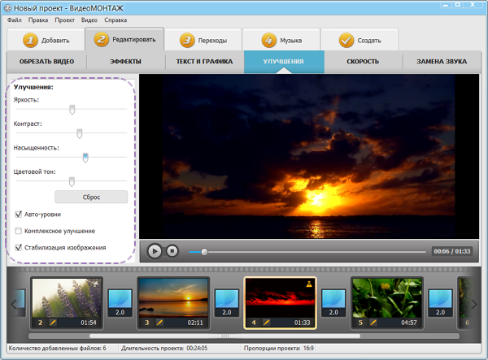Click the Сброс reset button
Image resolution: width=488 pixels, height=360 pixels.
91,197
